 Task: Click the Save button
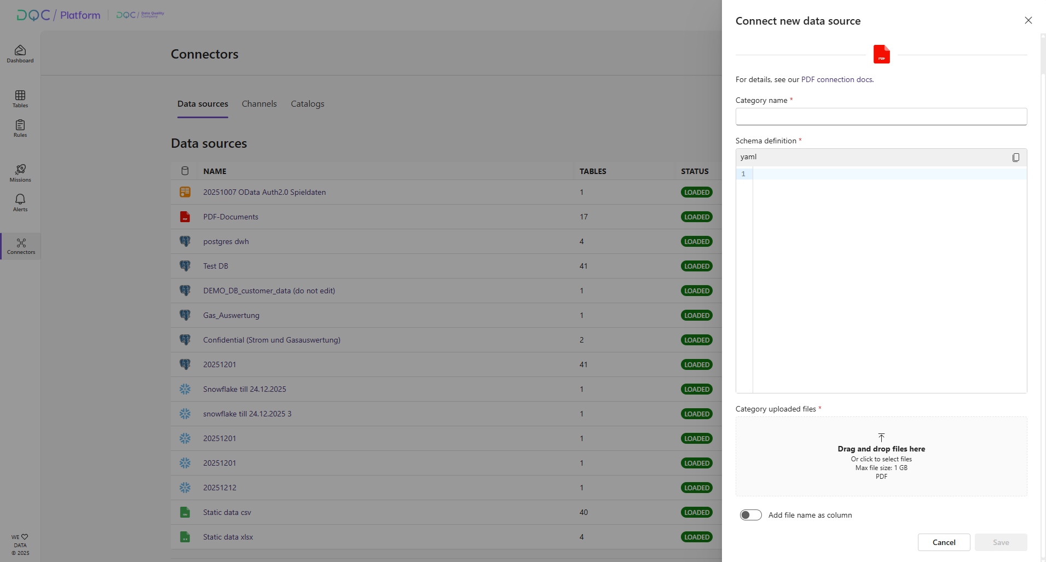[1001, 542]
